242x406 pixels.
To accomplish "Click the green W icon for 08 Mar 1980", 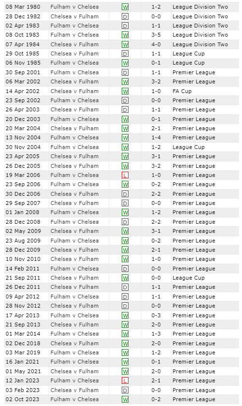I will [125, 7].
